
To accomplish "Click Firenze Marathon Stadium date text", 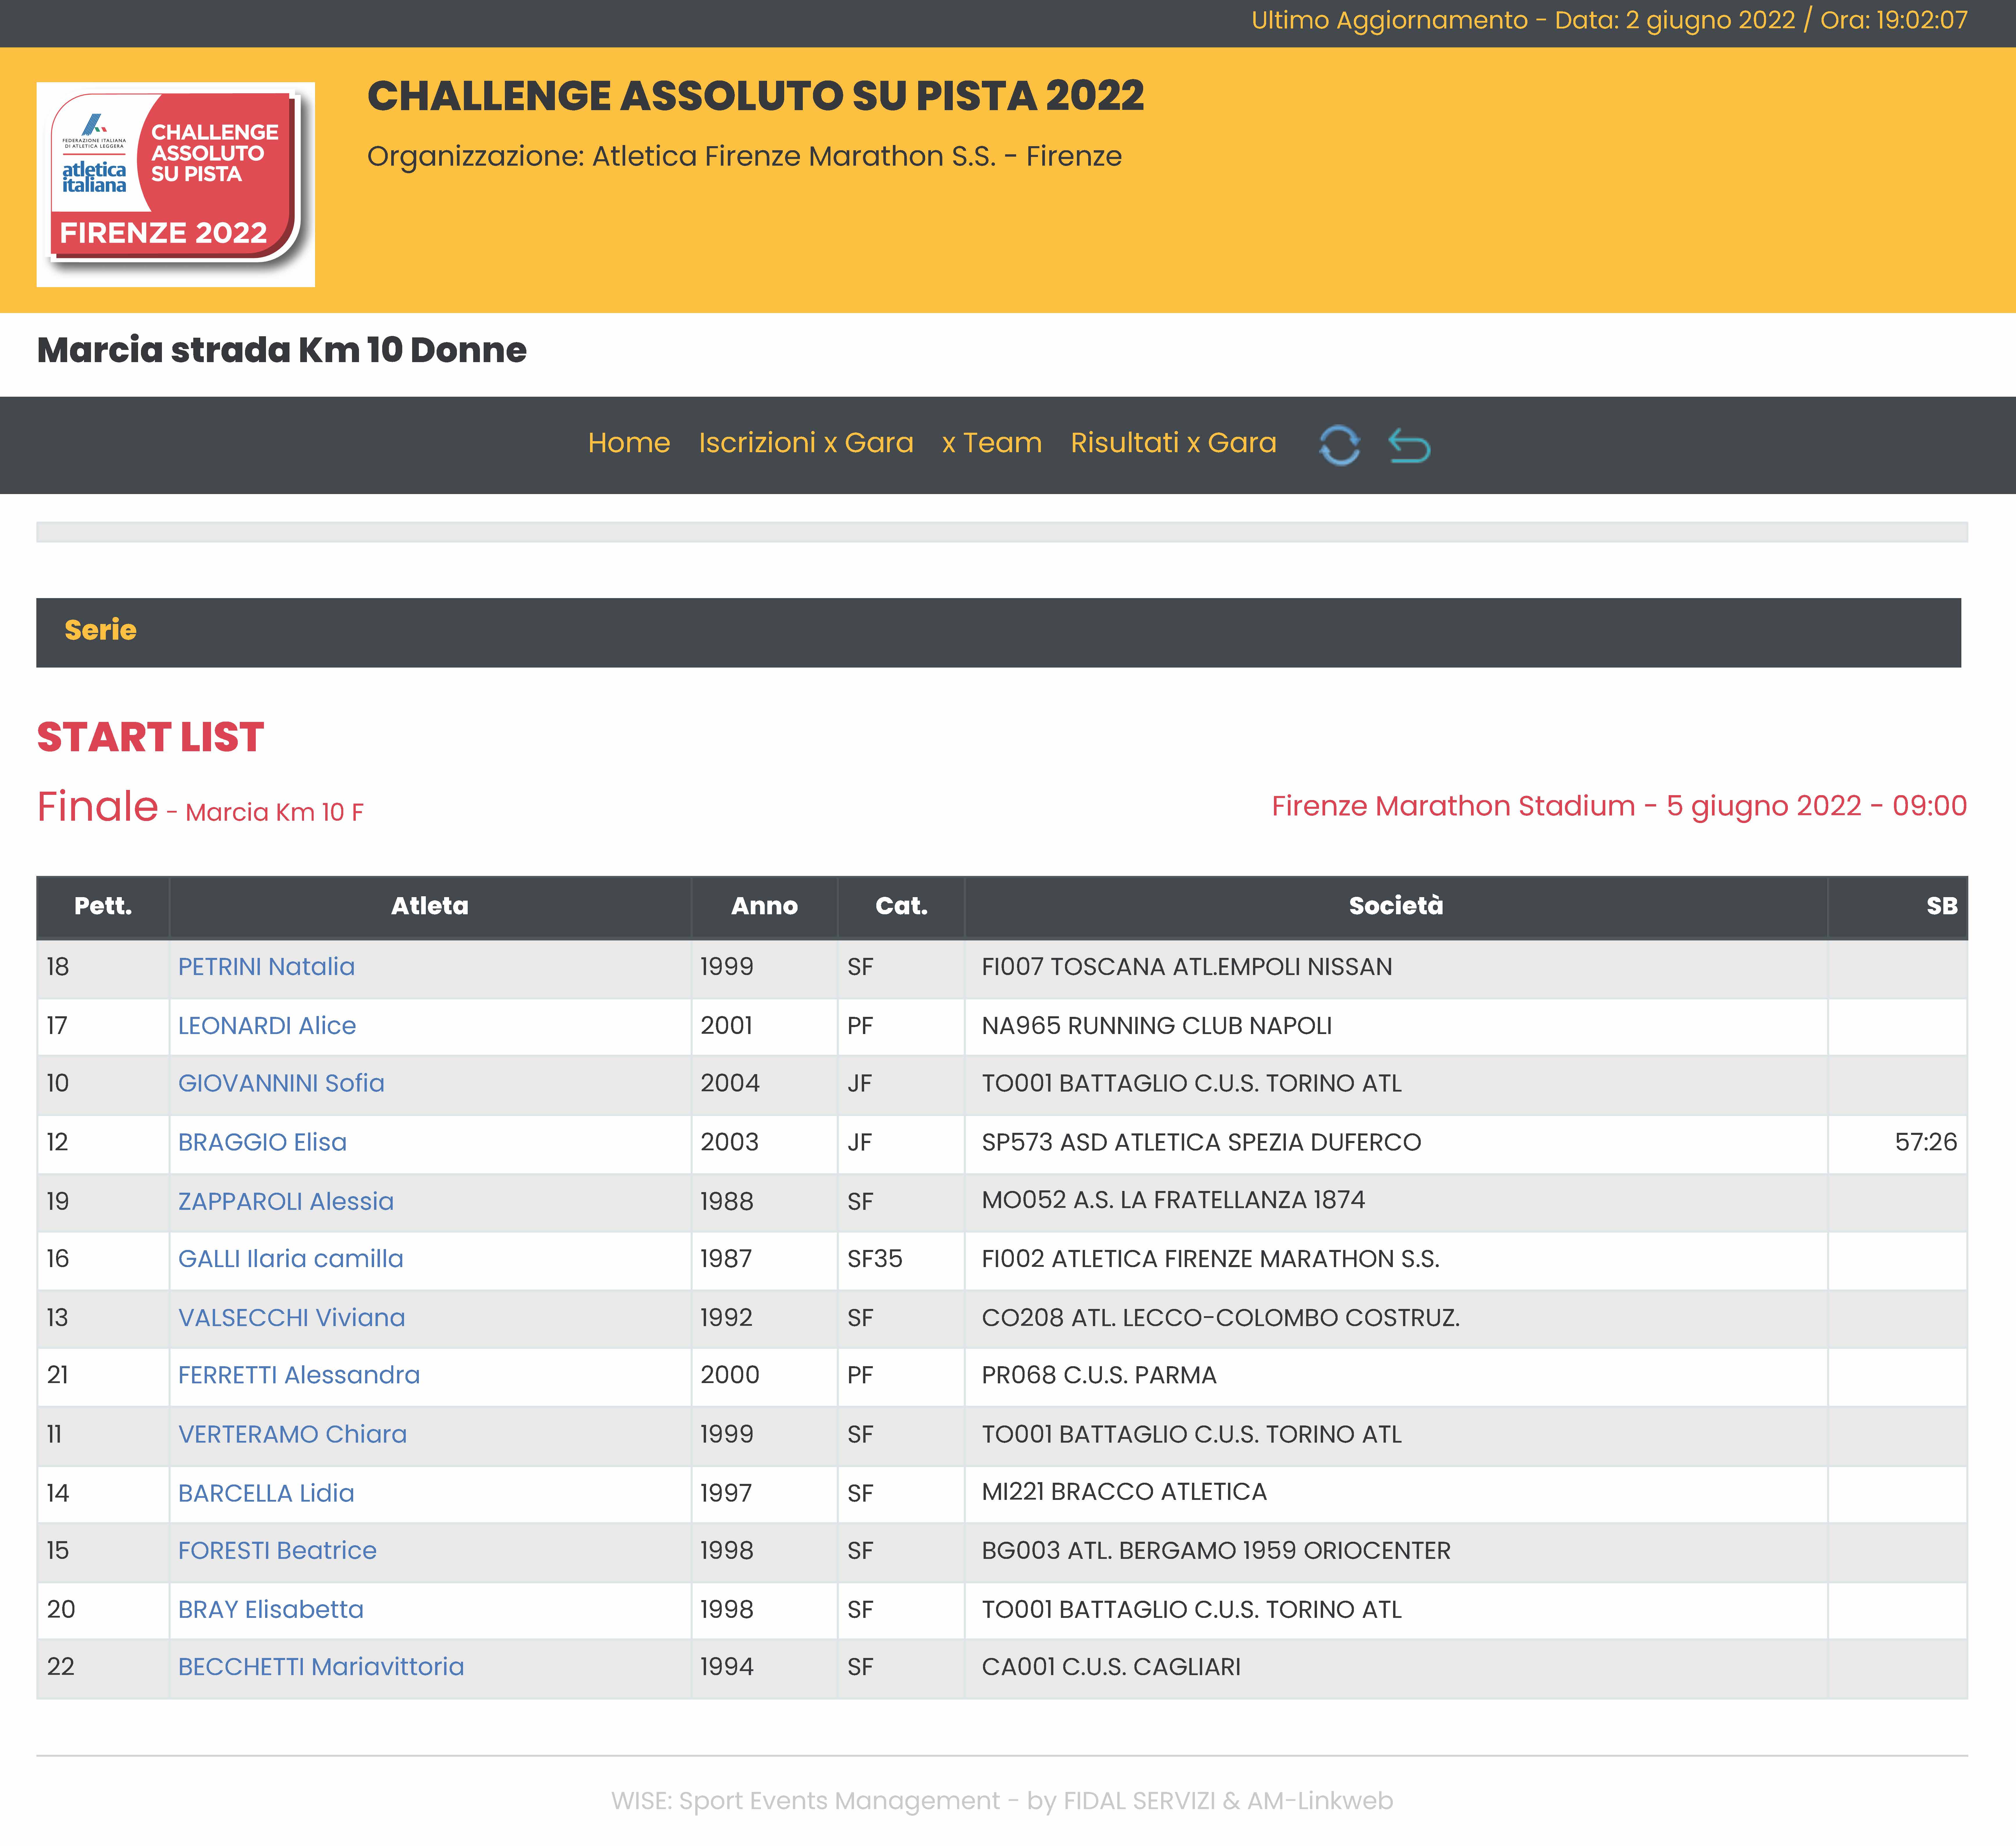I will tap(1619, 806).
